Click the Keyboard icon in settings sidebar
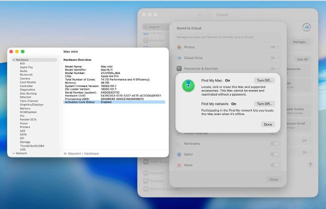Viewport: 326px width, 209px height. pos(146,173)
